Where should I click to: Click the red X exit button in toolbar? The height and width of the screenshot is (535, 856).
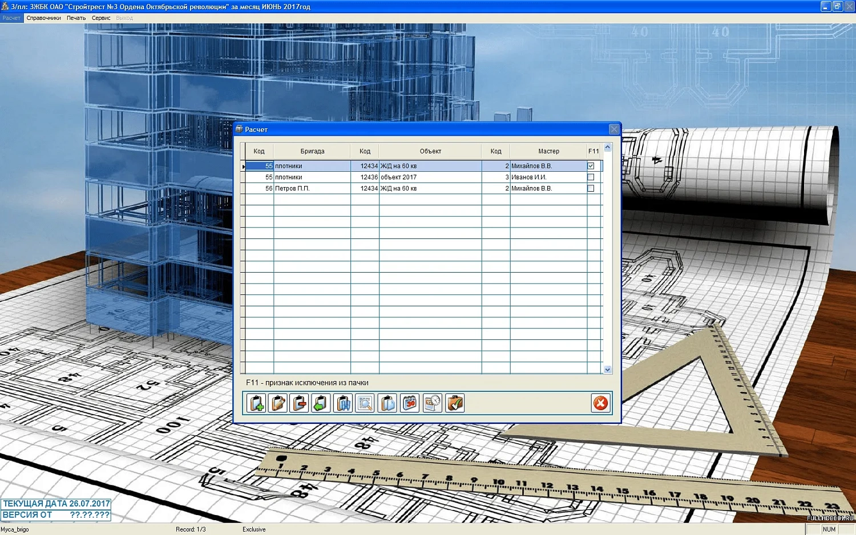pyautogui.click(x=601, y=403)
